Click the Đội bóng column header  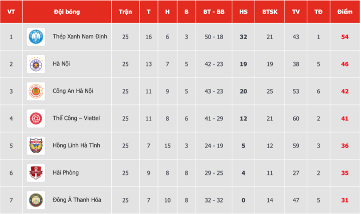coord(66,11)
